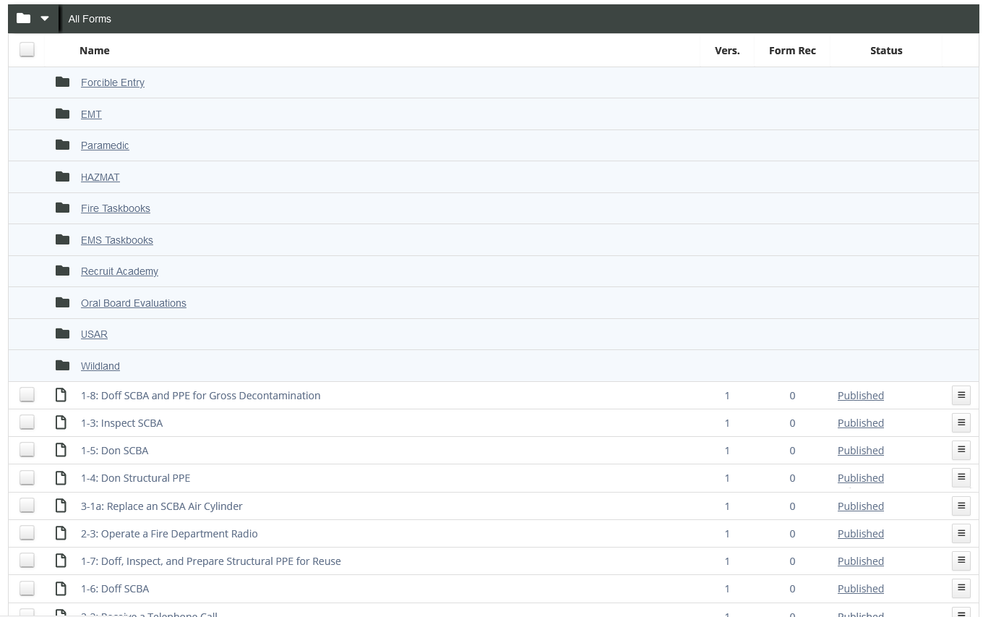The height and width of the screenshot is (617, 983).
Task: Select the checkbox for 1-5: Don SCBA
Action: click(x=27, y=449)
